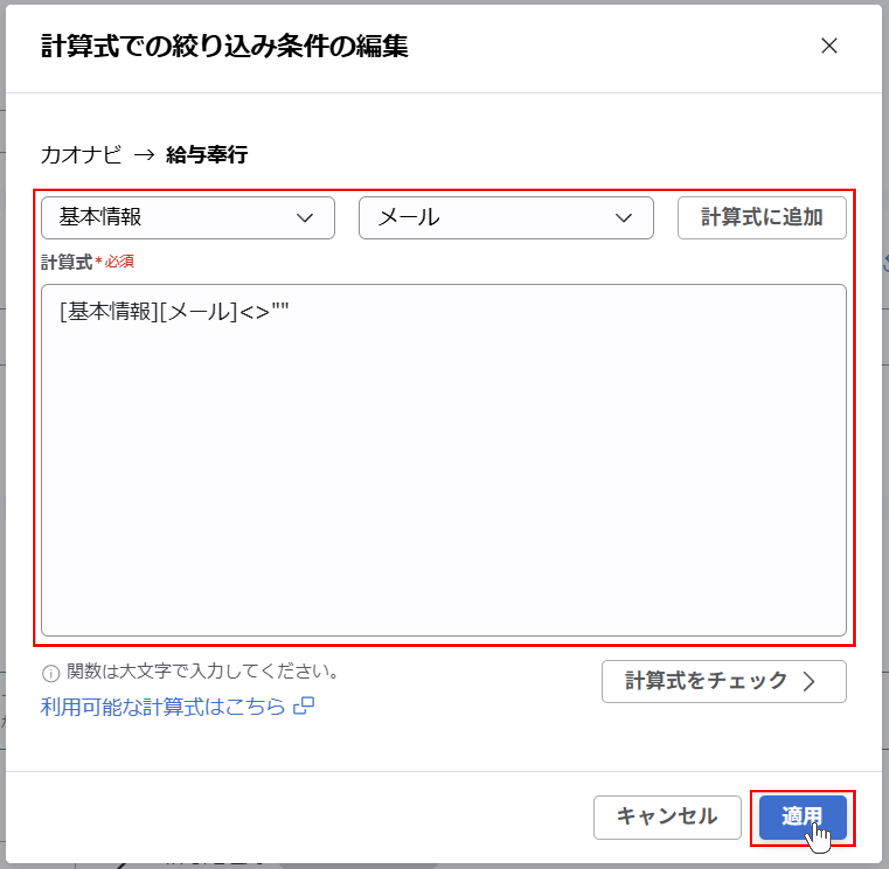Apply the filter with 適用 button
889x869 pixels.
(x=803, y=817)
